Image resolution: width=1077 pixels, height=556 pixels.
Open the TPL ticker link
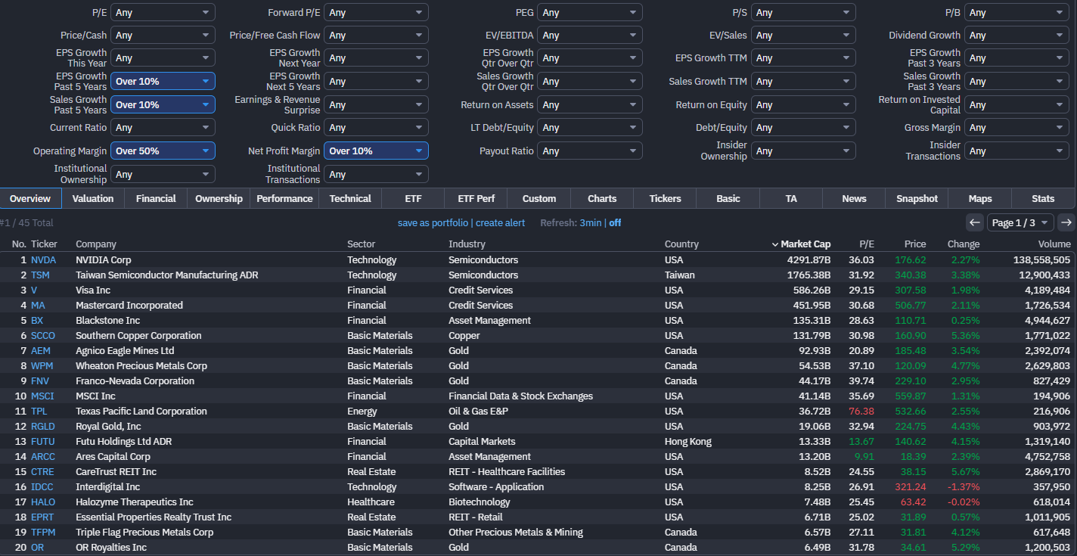(39, 412)
